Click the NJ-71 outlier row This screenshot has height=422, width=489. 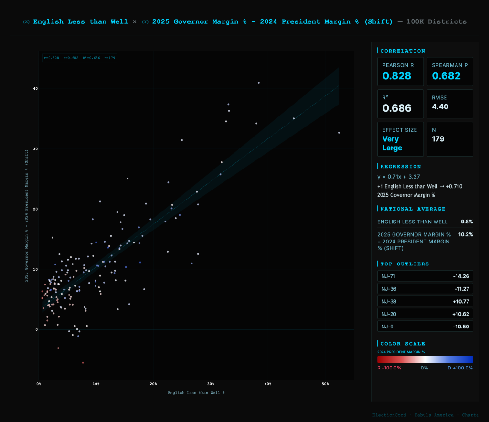425,276
